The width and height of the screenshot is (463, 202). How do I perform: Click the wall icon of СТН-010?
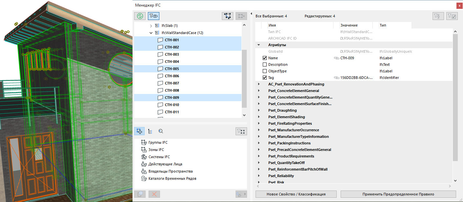coord(160,105)
